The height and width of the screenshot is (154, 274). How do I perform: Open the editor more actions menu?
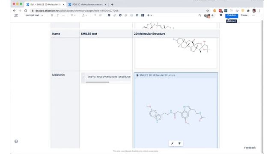tap(253, 15)
